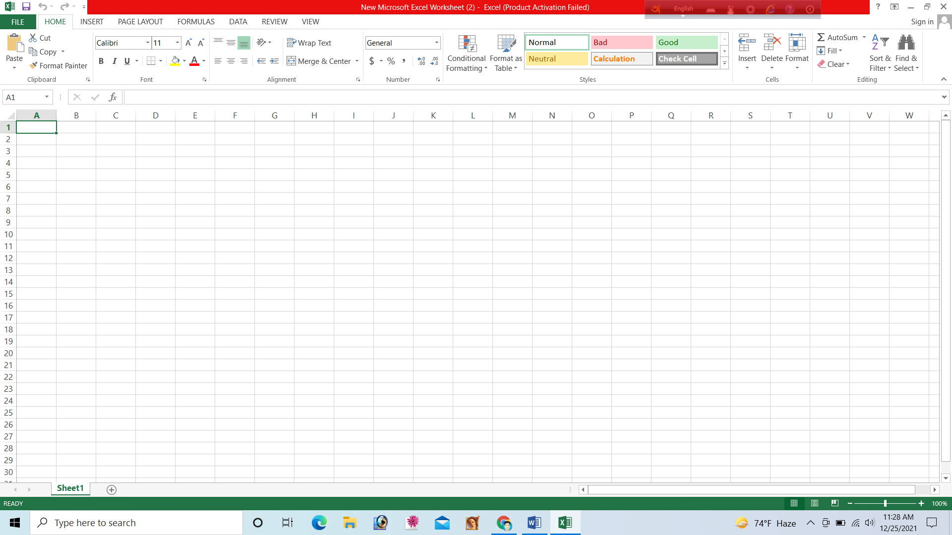
Task: Toggle Middle Align
Action: (231, 43)
